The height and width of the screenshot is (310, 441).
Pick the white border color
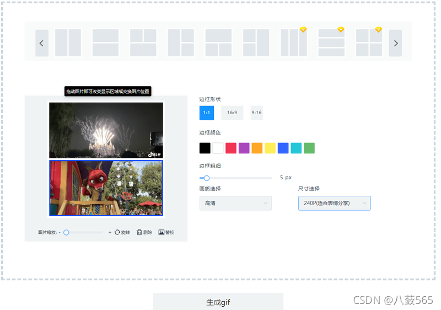click(x=218, y=148)
